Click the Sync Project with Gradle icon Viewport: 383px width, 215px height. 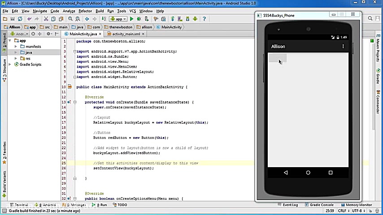click(x=173, y=19)
